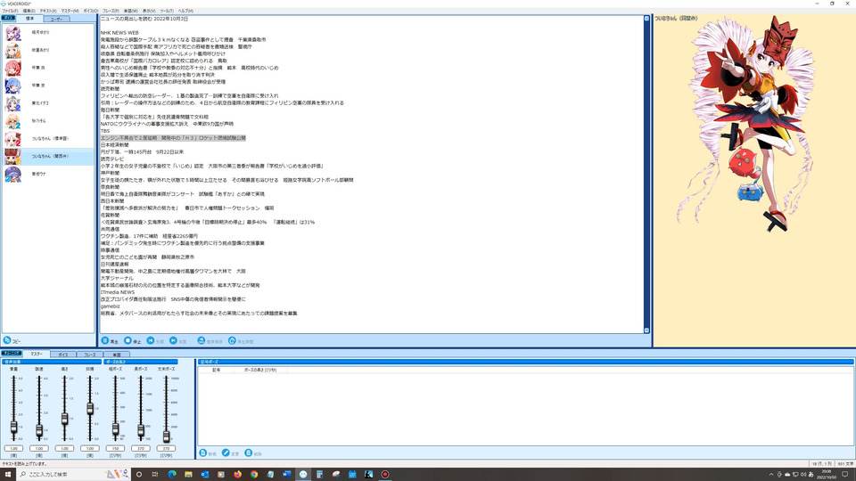
Task: Open the Windows Start menu
Action: tap(8, 474)
